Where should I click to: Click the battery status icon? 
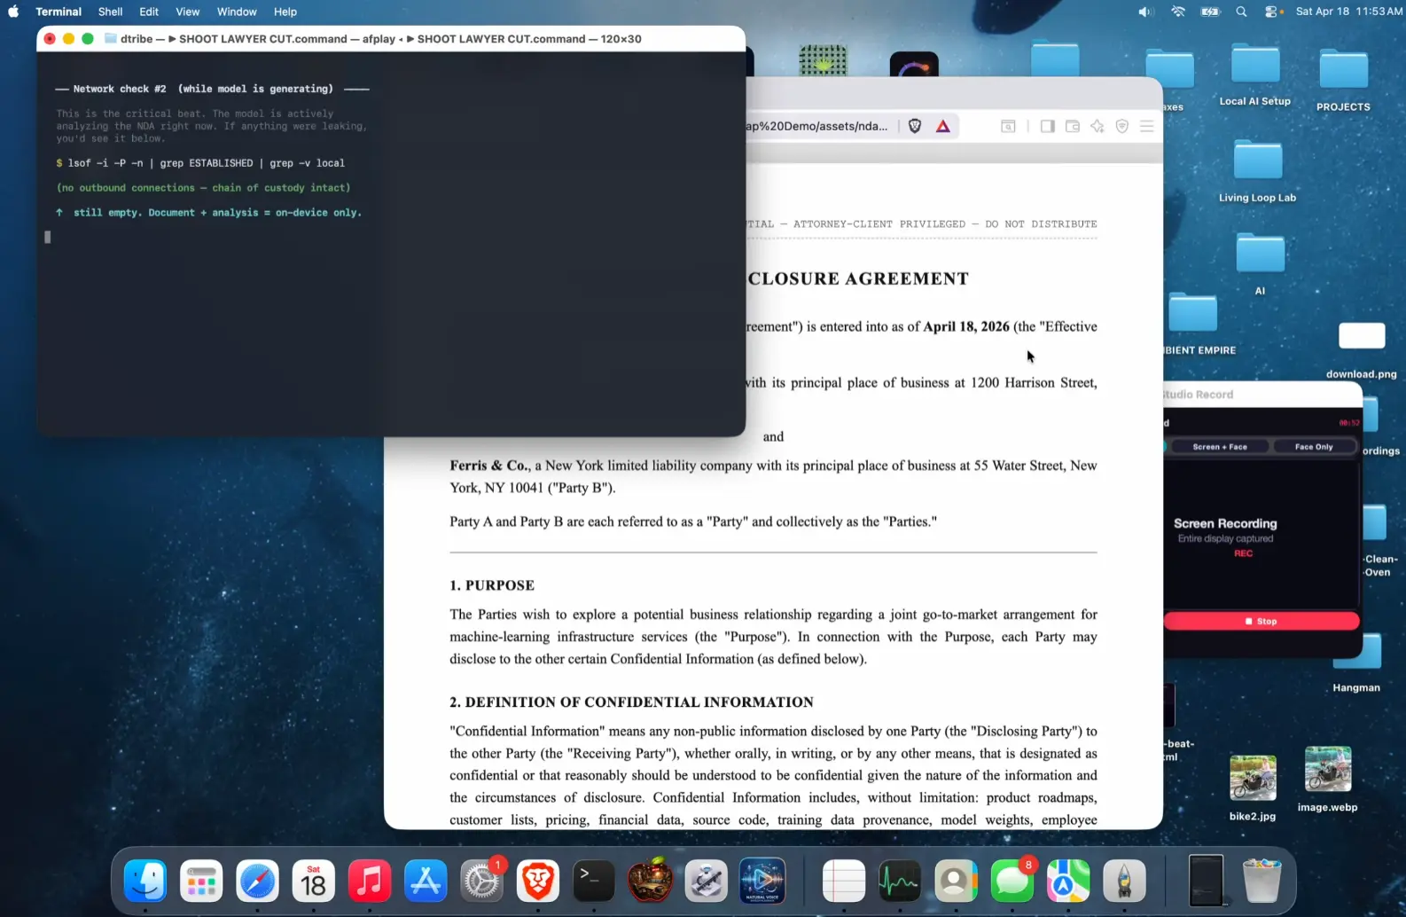coord(1210,12)
